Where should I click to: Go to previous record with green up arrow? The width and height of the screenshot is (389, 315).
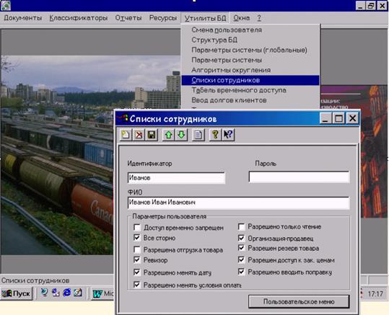coord(168,135)
